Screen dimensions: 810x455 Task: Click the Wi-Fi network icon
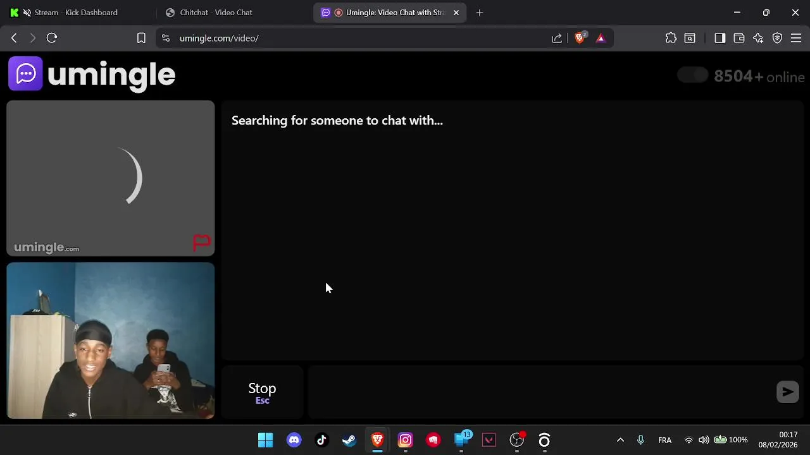click(688, 440)
